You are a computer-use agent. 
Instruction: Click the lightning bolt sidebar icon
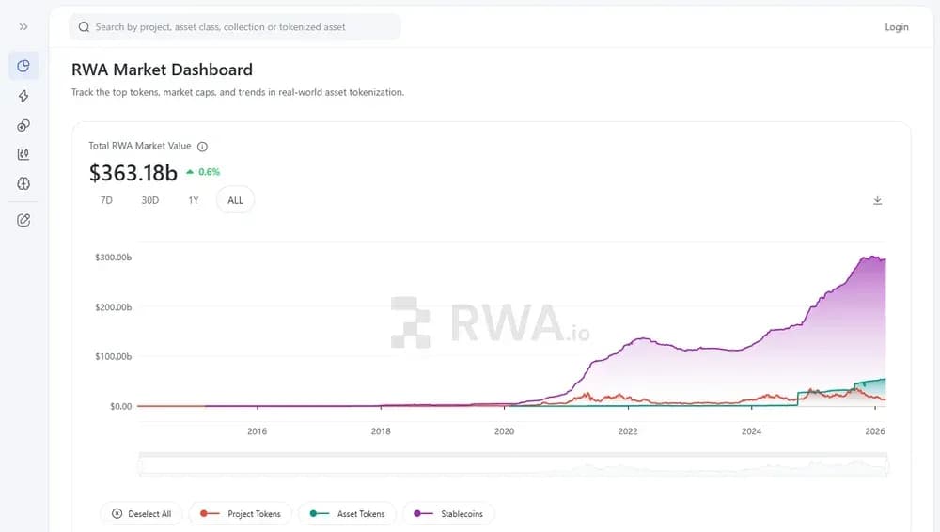(23, 96)
